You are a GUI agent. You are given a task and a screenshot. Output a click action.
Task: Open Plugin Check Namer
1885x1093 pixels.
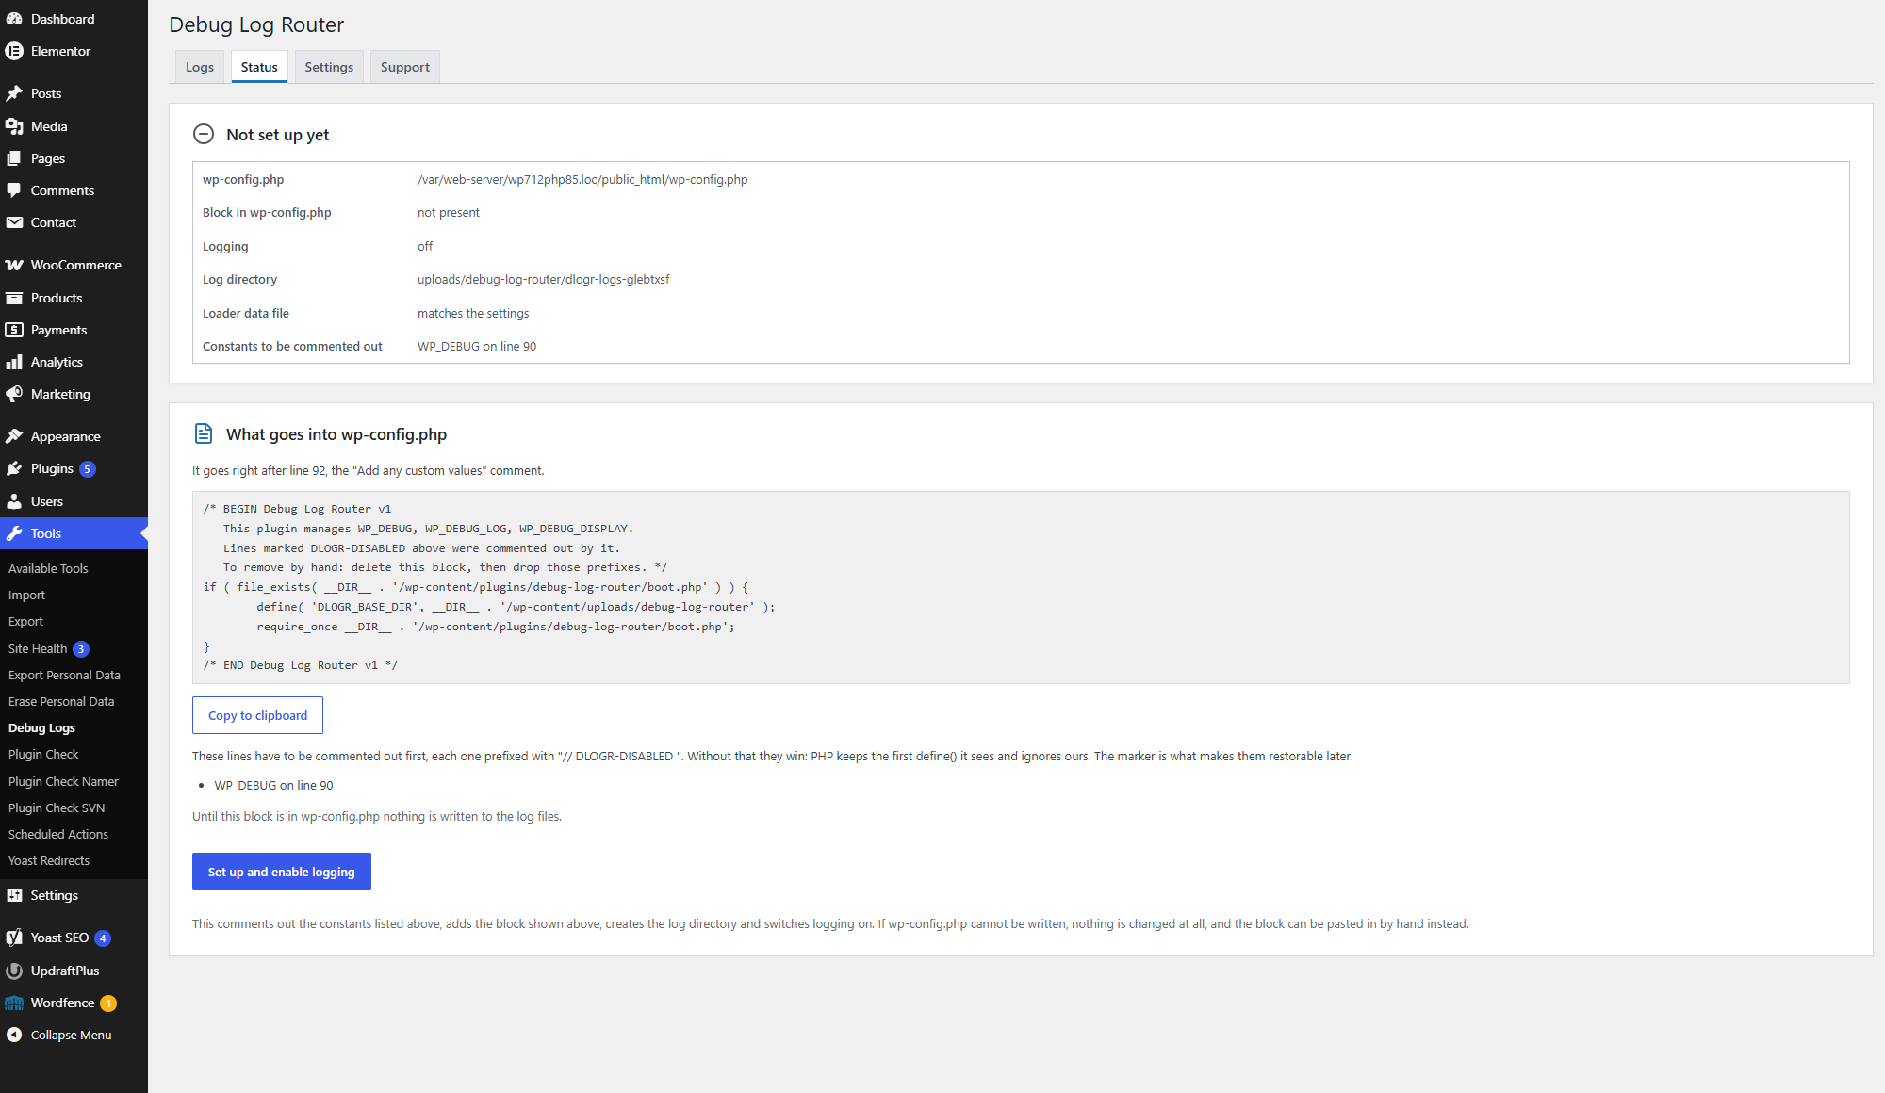(63, 781)
